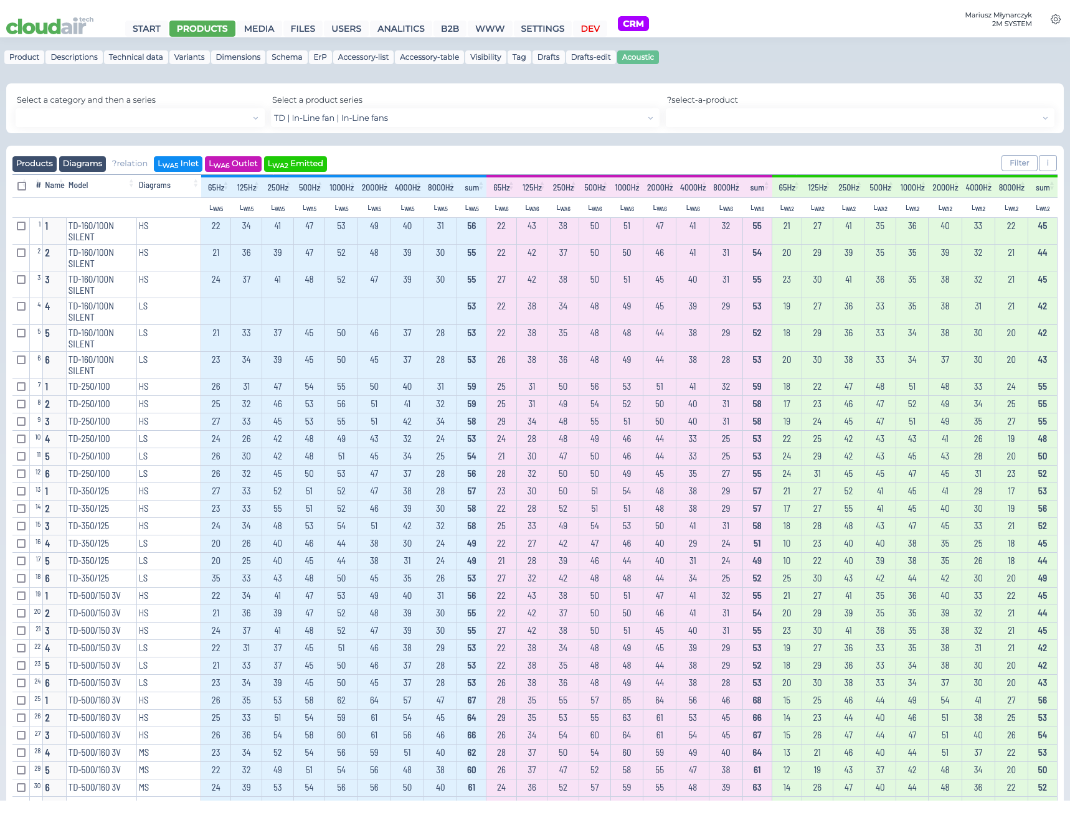Toggle the LwA6 Outlet button
This screenshot has height=828, width=1070.
pos(233,164)
